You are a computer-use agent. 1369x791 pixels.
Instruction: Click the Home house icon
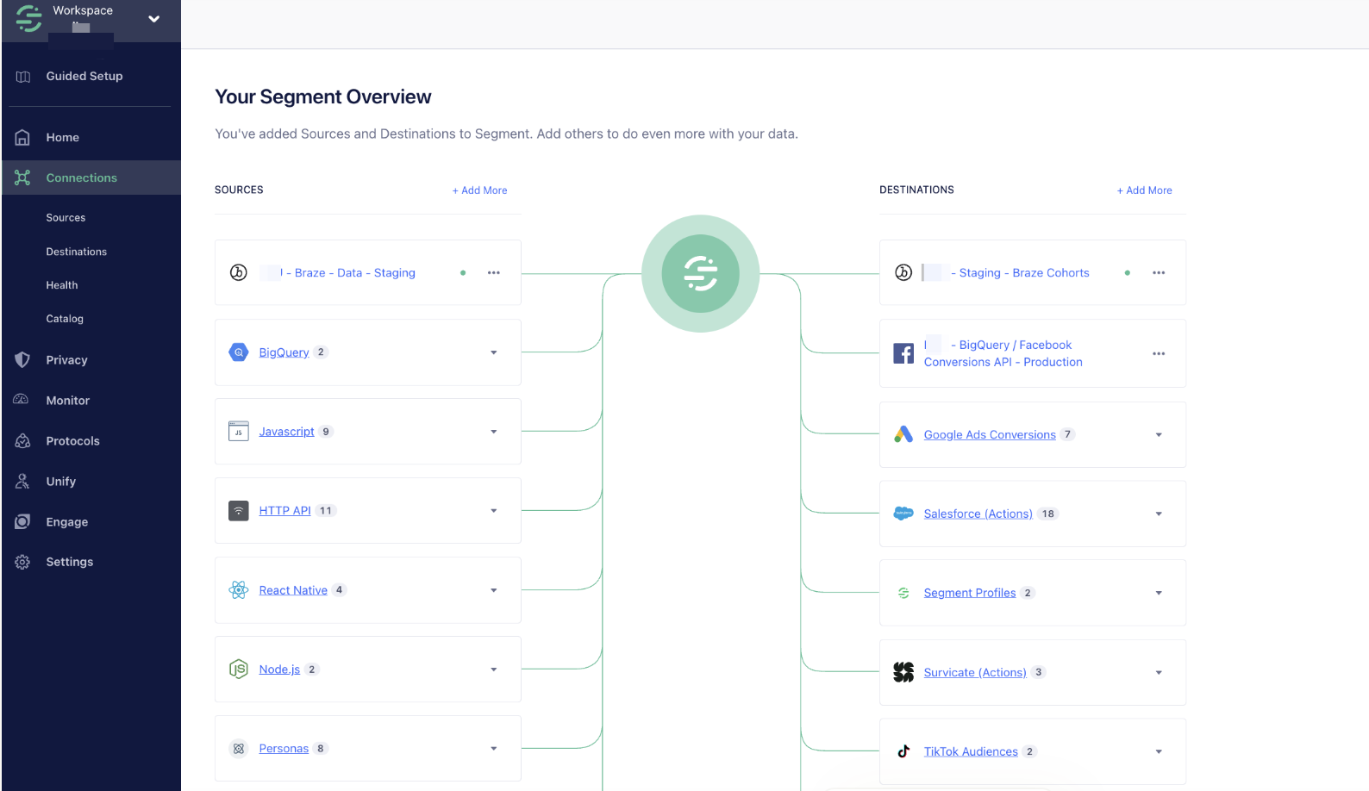pyautogui.click(x=22, y=137)
